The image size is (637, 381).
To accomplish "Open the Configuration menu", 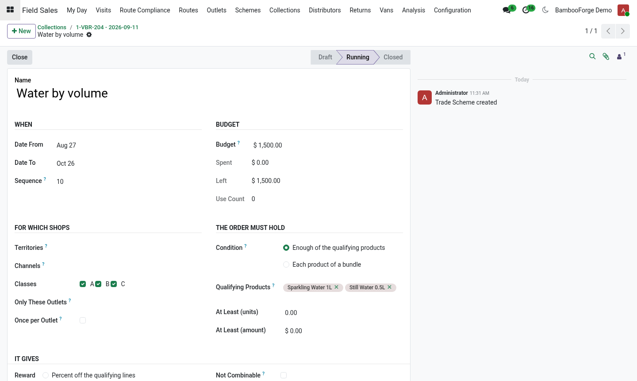I will 452,10.
